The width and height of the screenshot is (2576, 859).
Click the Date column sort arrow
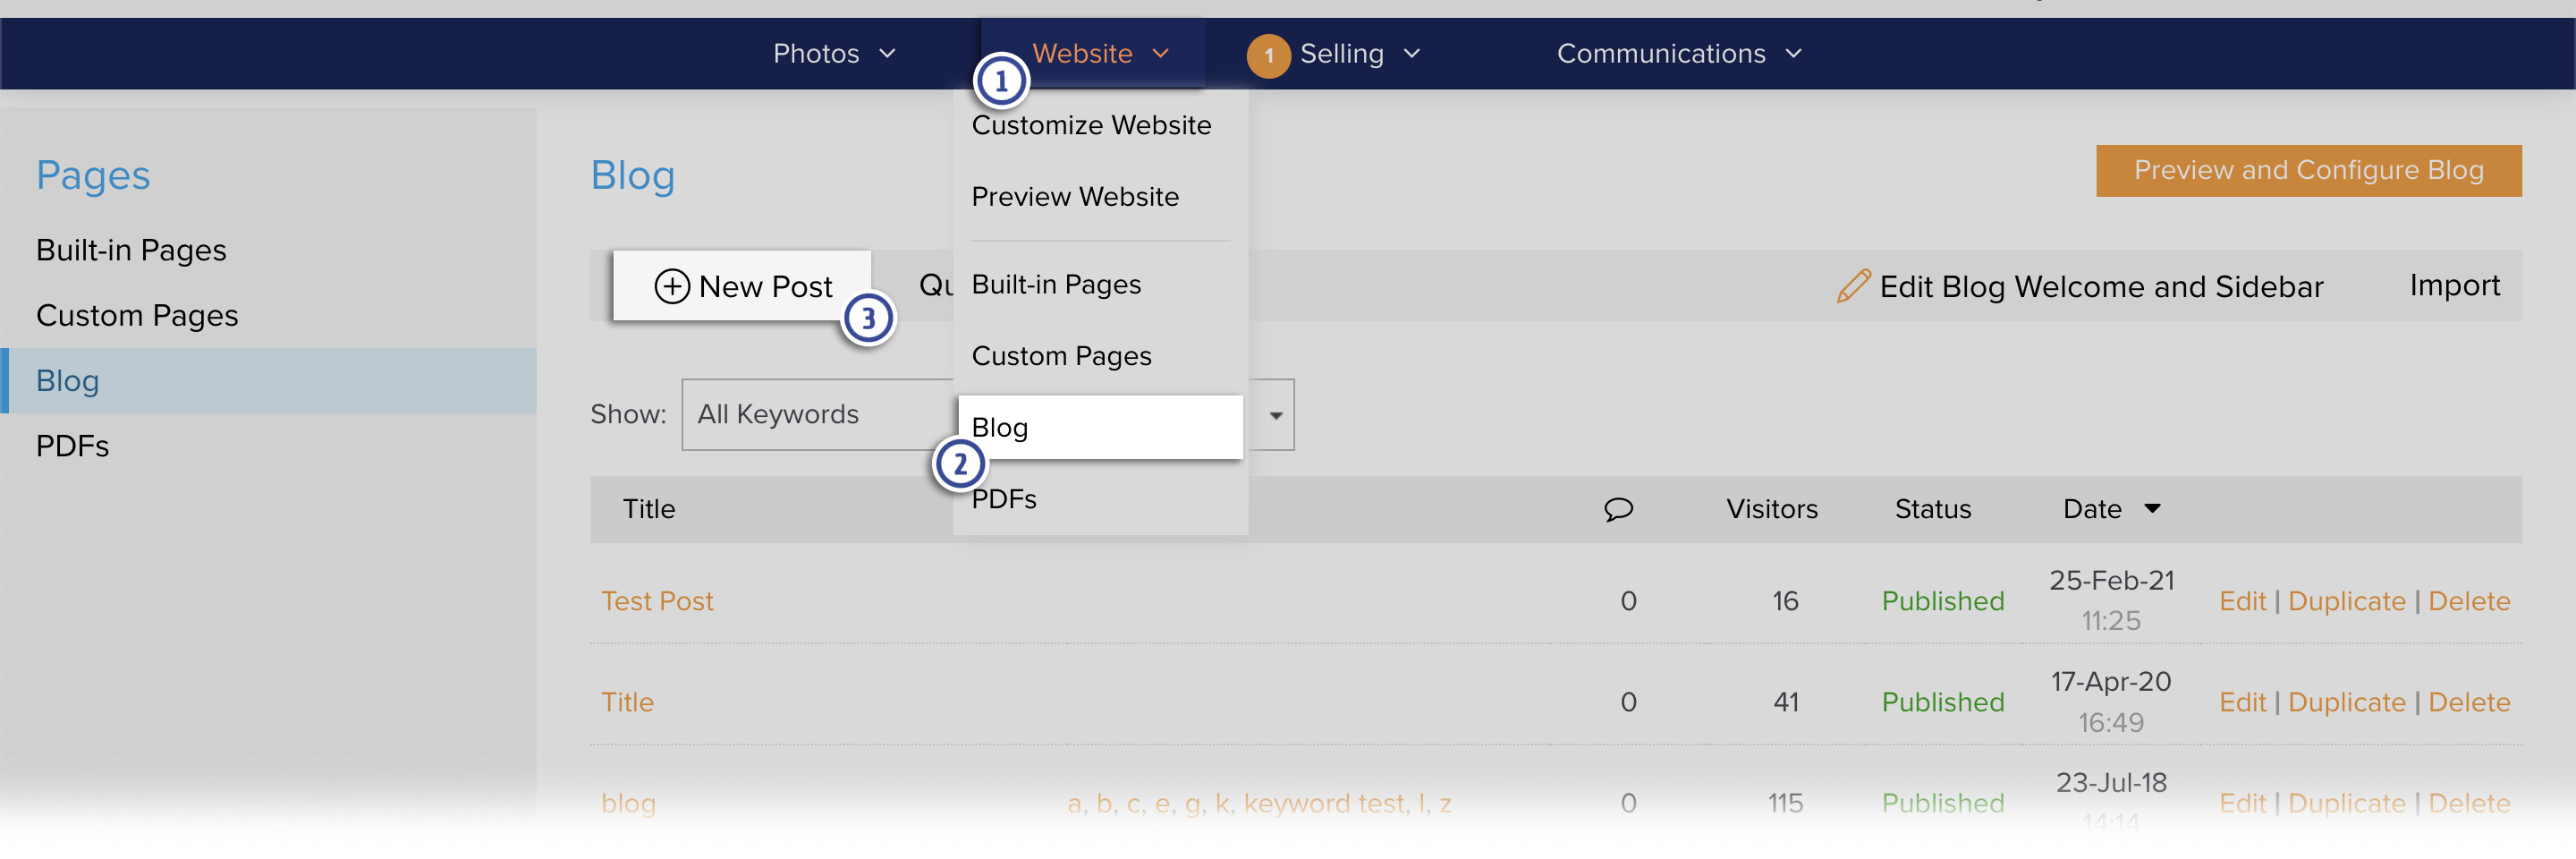[2152, 509]
